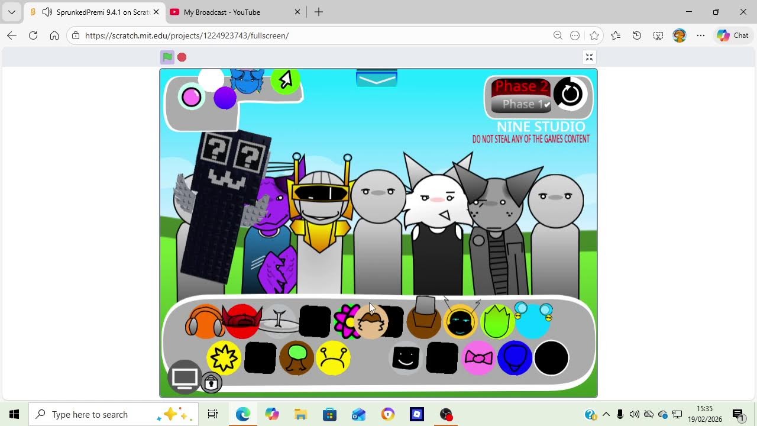Image resolution: width=757 pixels, height=426 pixels.
Task: Open Edge settings and more menu
Action: pos(701,35)
